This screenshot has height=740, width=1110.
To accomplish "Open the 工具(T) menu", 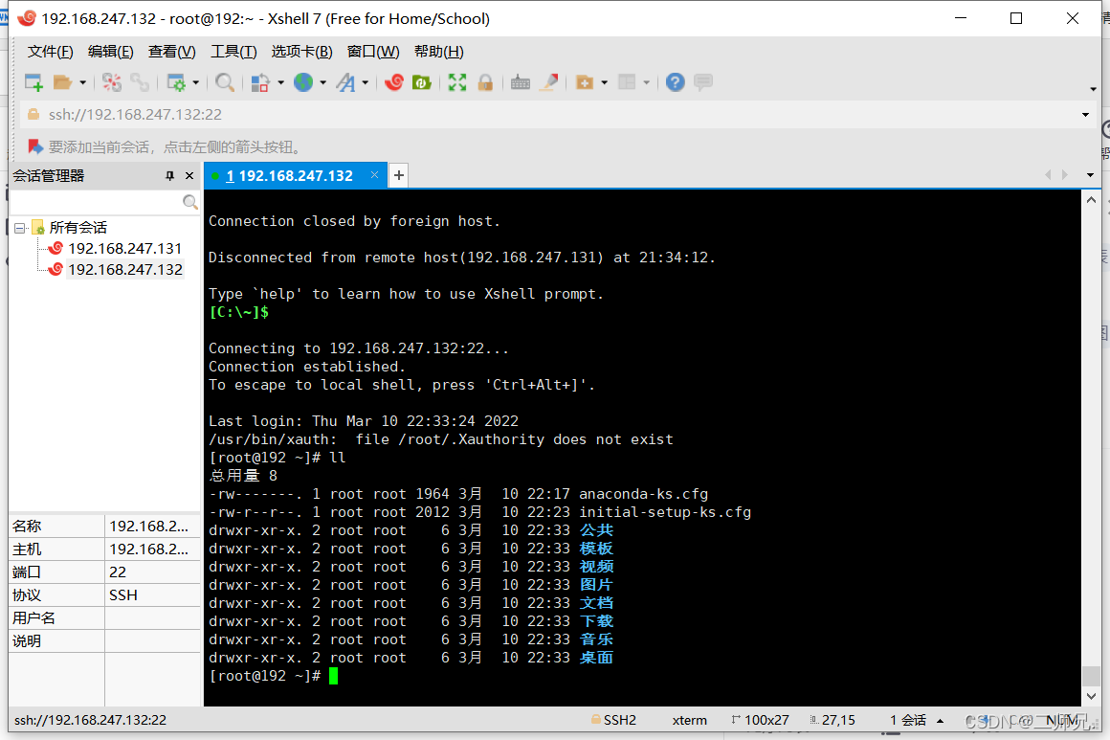I will coord(233,51).
